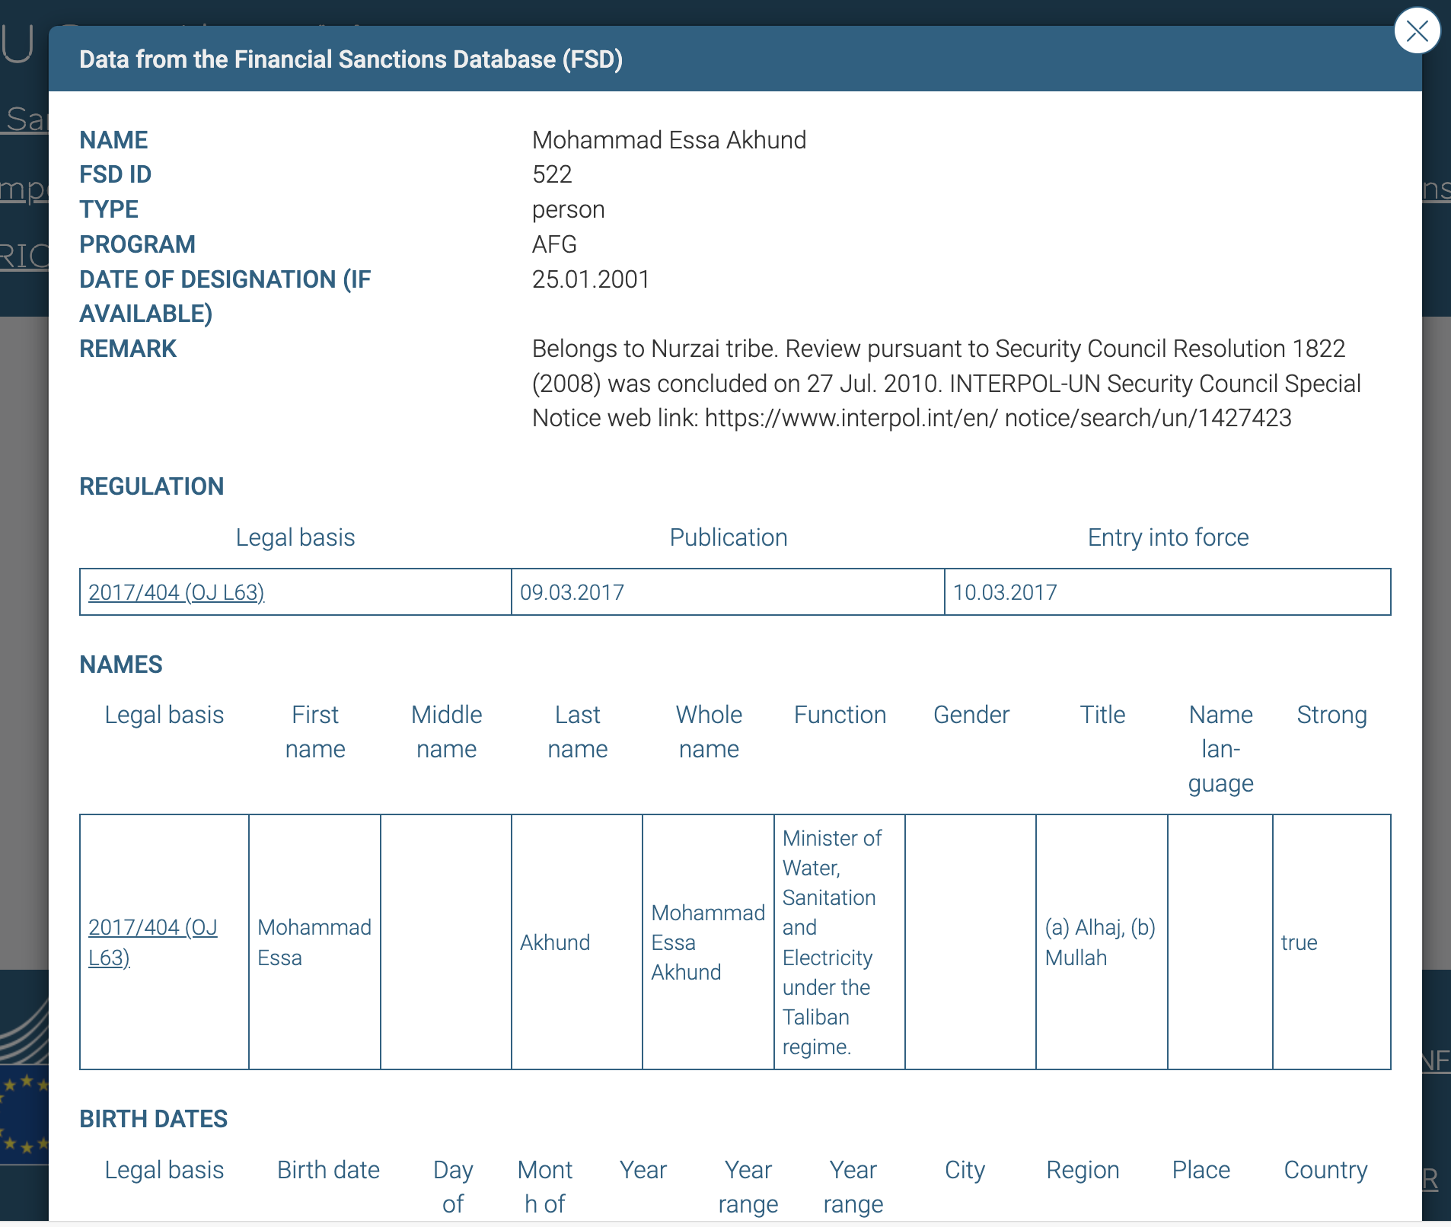Click the NAMES section heading
1451x1227 pixels.
point(121,664)
